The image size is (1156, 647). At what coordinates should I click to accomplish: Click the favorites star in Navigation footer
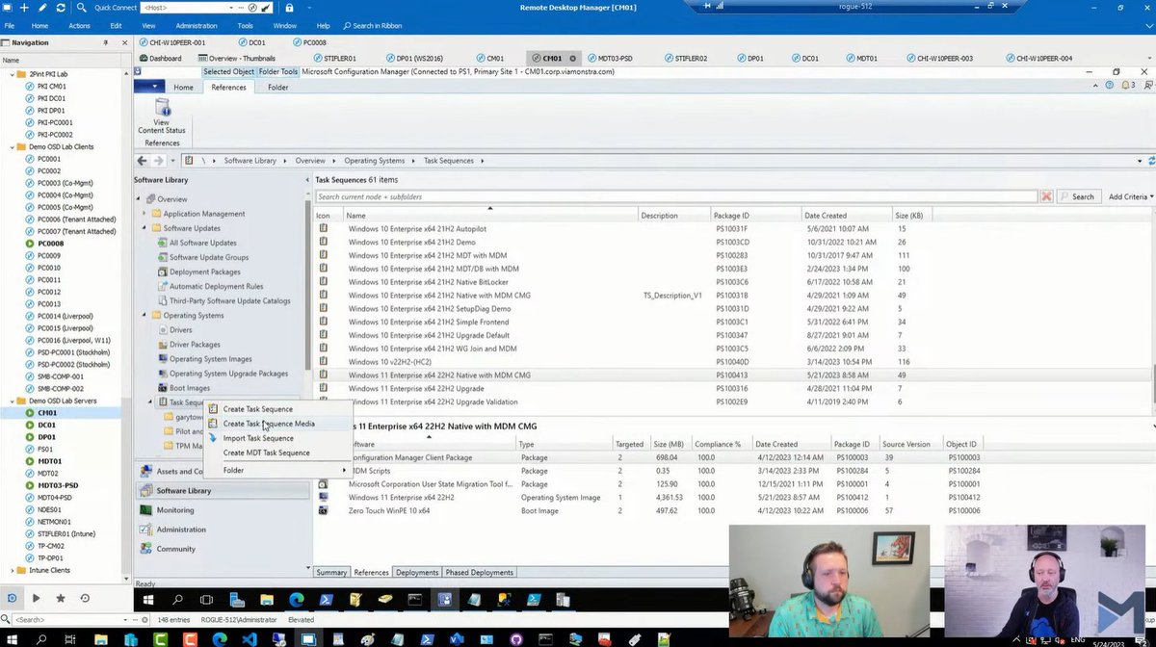pos(61,598)
